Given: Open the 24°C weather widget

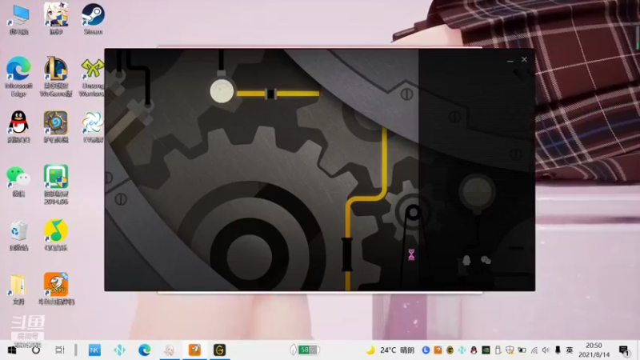Looking at the screenshot, I should coord(390,350).
